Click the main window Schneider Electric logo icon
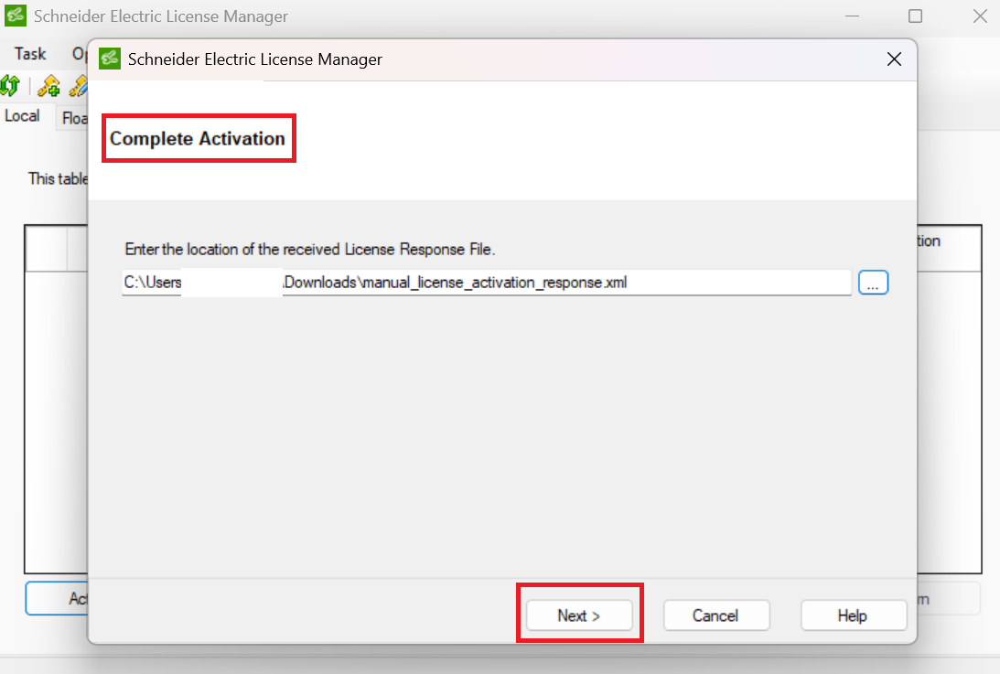The width and height of the screenshot is (1000, 674). [16, 16]
